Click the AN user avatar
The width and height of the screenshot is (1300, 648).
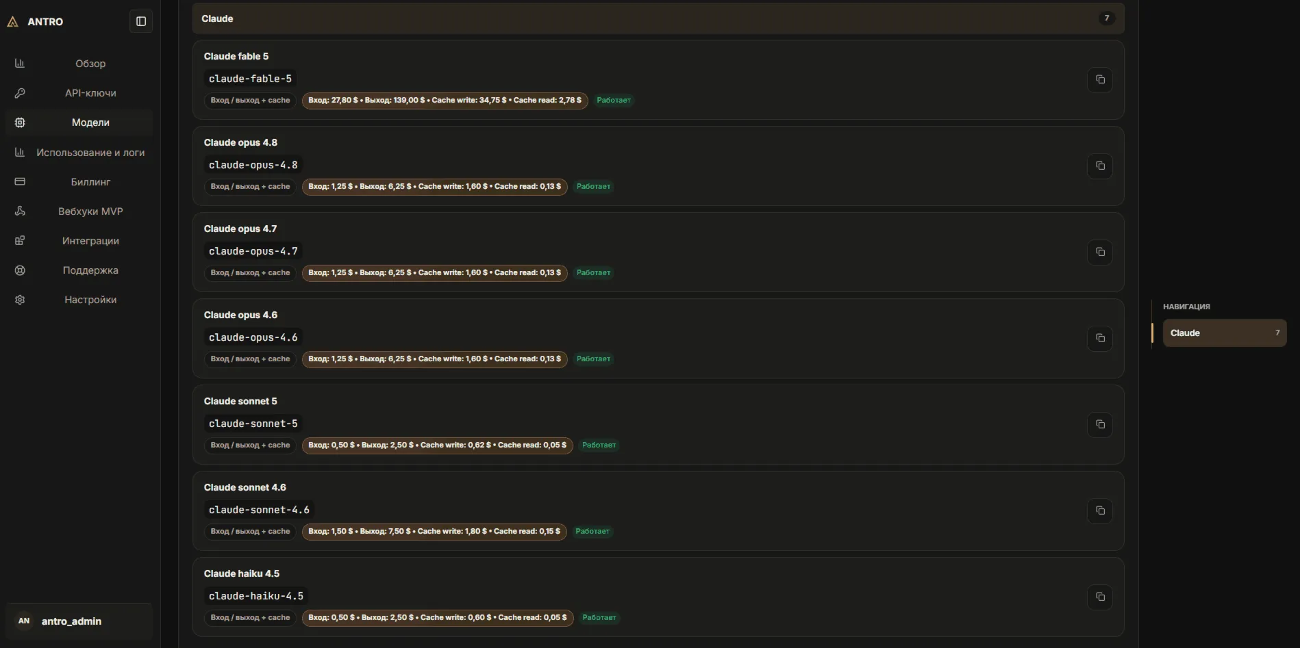pos(24,621)
